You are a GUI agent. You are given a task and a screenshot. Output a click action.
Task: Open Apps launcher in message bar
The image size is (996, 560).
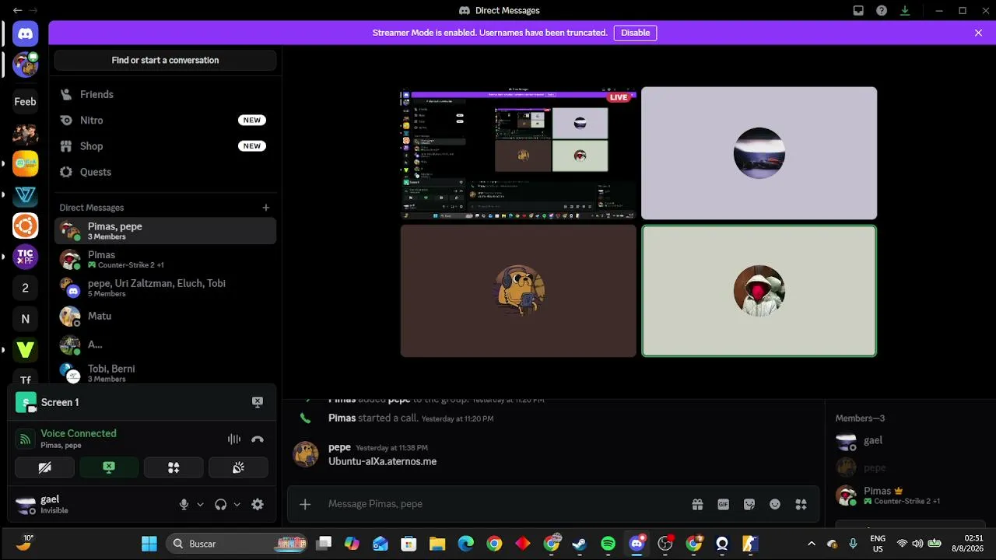pyautogui.click(x=801, y=504)
